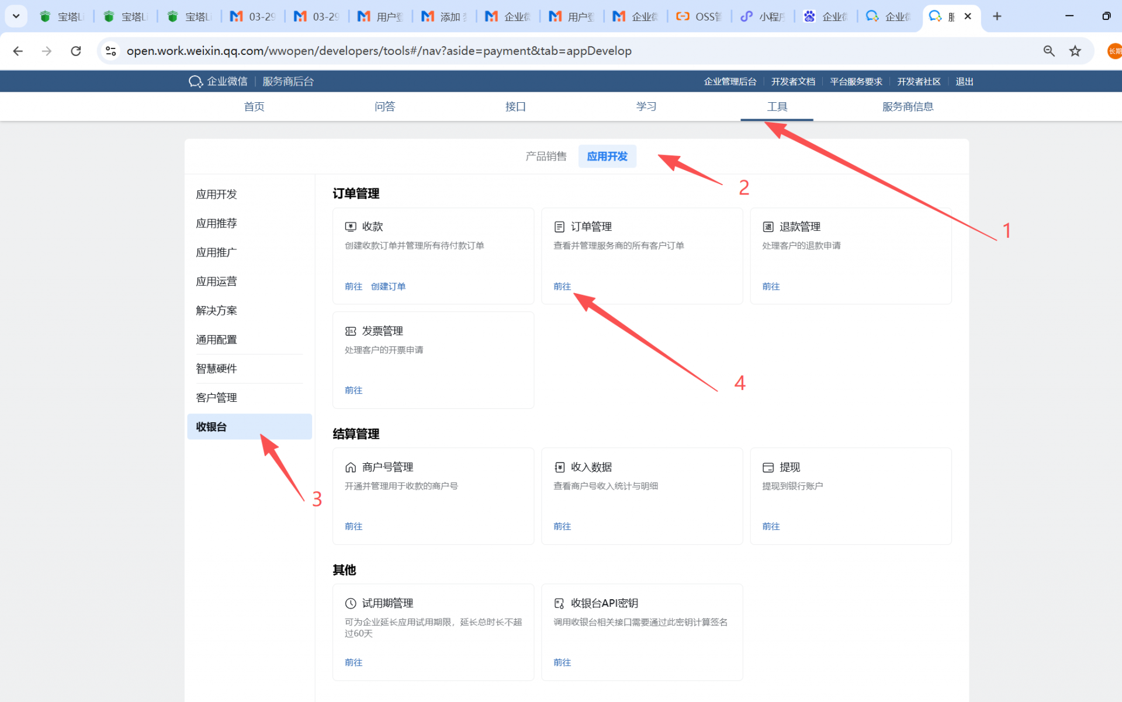This screenshot has width=1122, height=702.
Task: Click the 收银台API密钥 key icon
Action: pyautogui.click(x=559, y=603)
